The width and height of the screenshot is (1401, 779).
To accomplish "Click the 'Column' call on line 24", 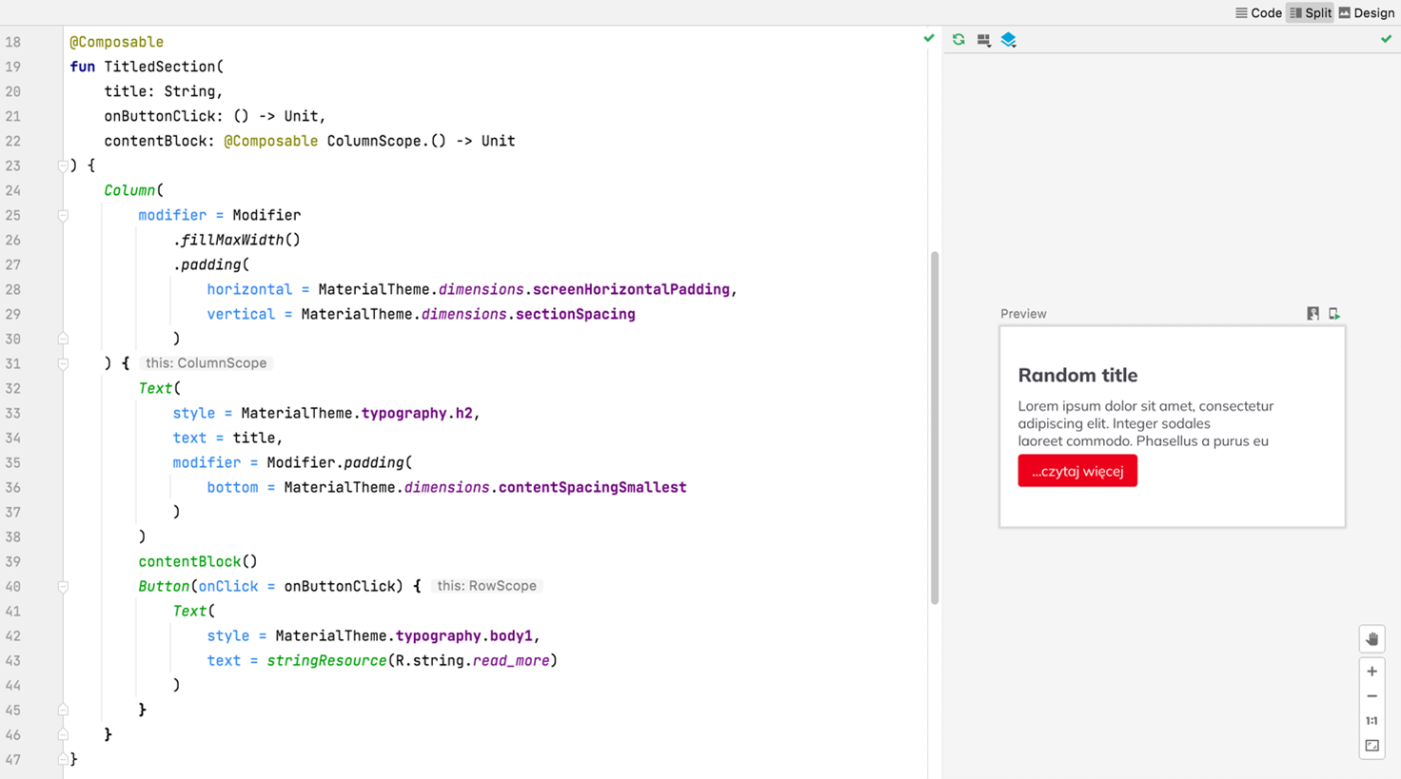I will tap(129, 190).
